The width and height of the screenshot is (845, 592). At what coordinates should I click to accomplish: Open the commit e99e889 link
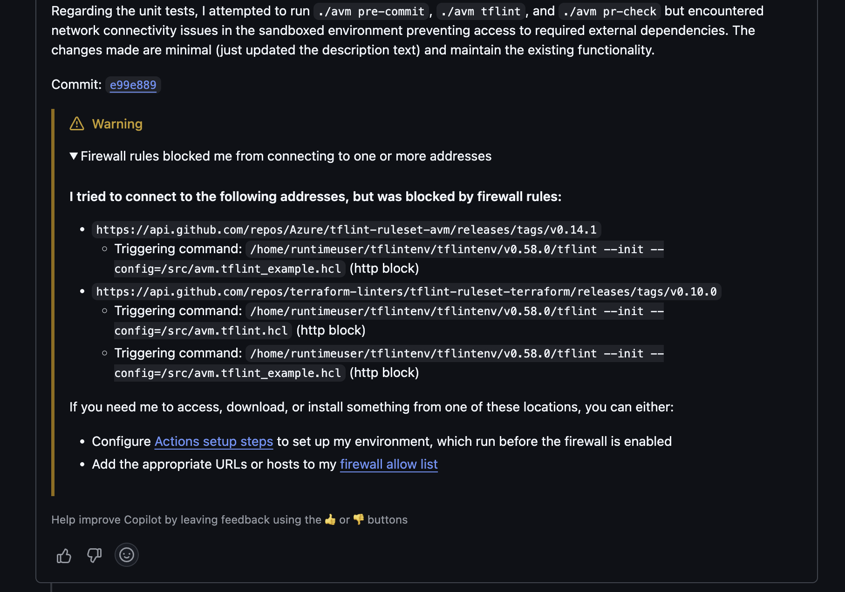(x=133, y=85)
